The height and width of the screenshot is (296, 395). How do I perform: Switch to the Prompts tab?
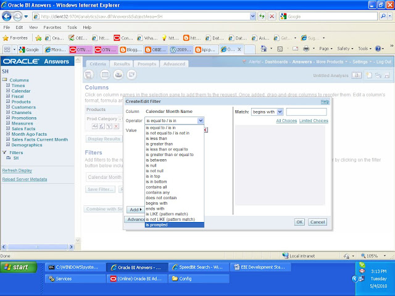147,64
